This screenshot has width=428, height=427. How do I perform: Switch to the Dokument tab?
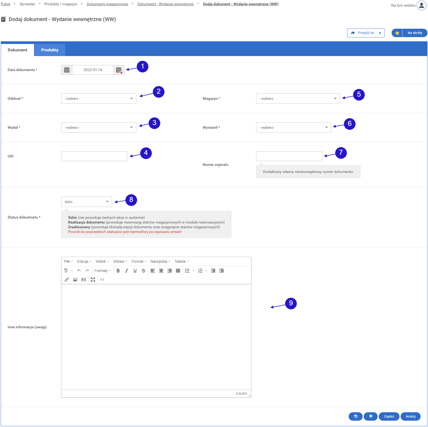[x=17, y=50]
